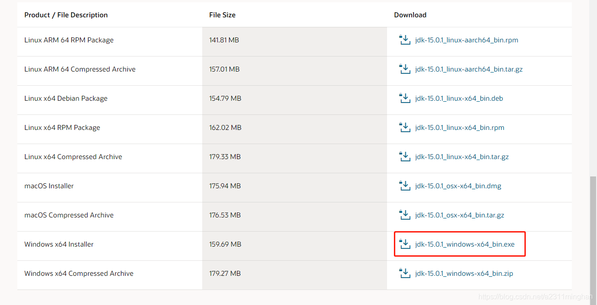597x305 pixels.
Task: Select 'Linux x64 Compressed Archive' text
Action: click(x=73, y=157)
